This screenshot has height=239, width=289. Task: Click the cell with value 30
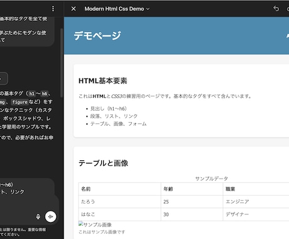point(192,214)
